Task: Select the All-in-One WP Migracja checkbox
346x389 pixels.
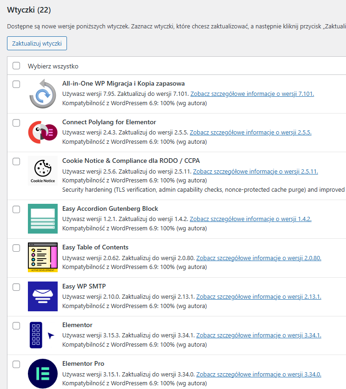Action: coord(16,84)
